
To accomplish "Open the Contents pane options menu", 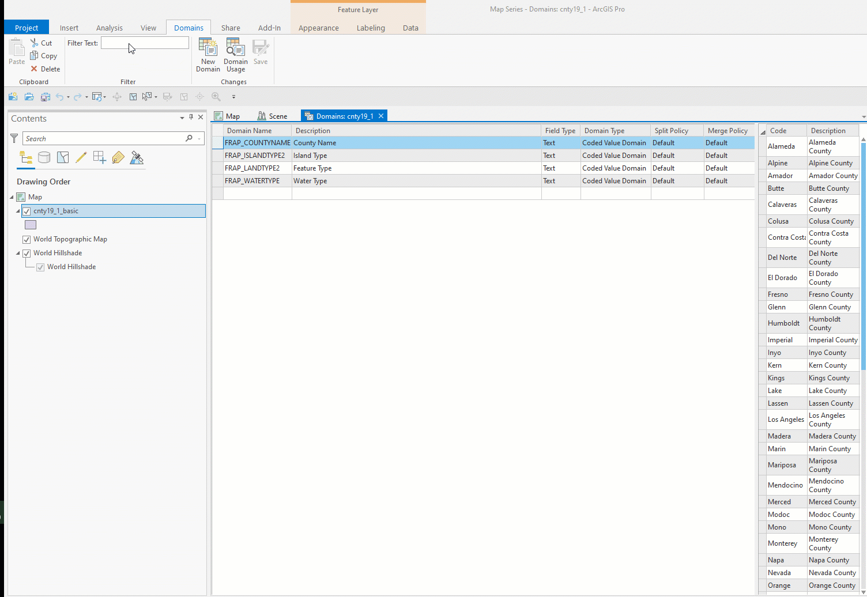I will (x=182, y=118).
